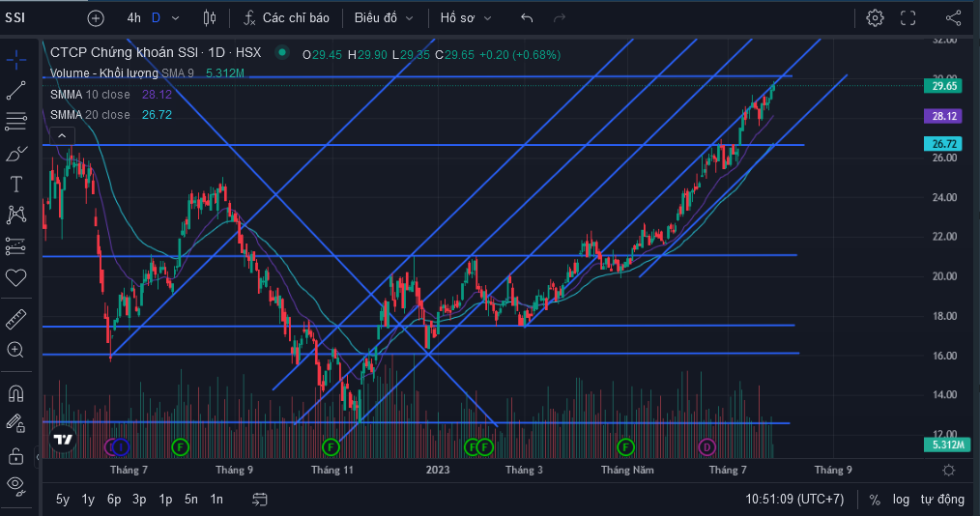Set range to 5y

point(63,500)
